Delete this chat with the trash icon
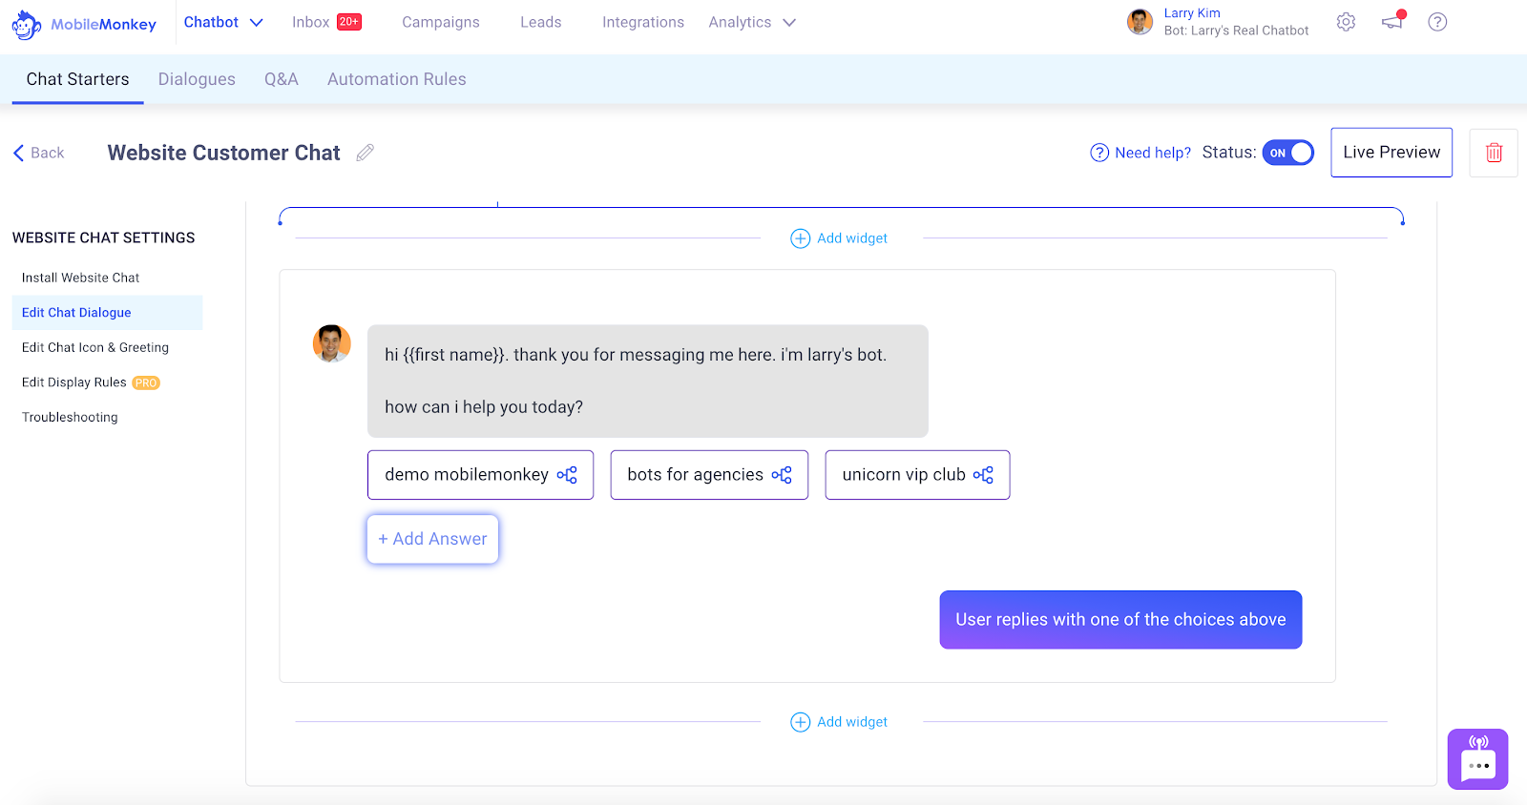 coord(1494,153)
